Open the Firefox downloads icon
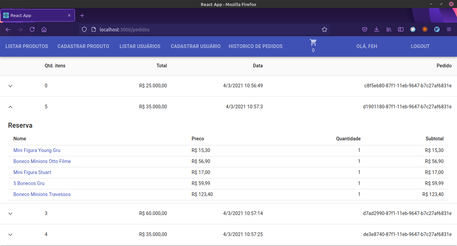 point(377,29)
